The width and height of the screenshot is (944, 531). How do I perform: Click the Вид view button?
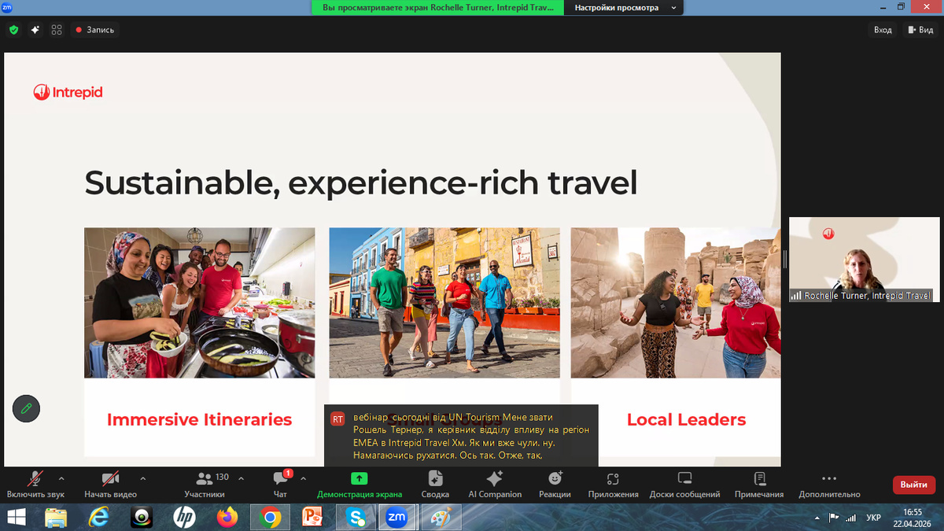[x=920, y=30]
